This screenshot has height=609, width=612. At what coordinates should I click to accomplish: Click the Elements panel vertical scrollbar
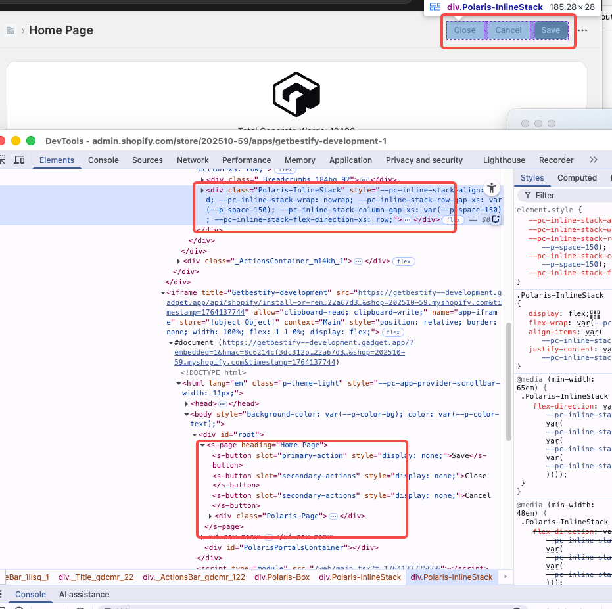(508, 382)
